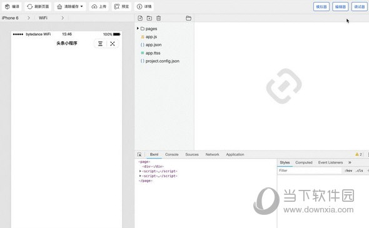
Task: Expand the second script node
Action: [140, 176]
